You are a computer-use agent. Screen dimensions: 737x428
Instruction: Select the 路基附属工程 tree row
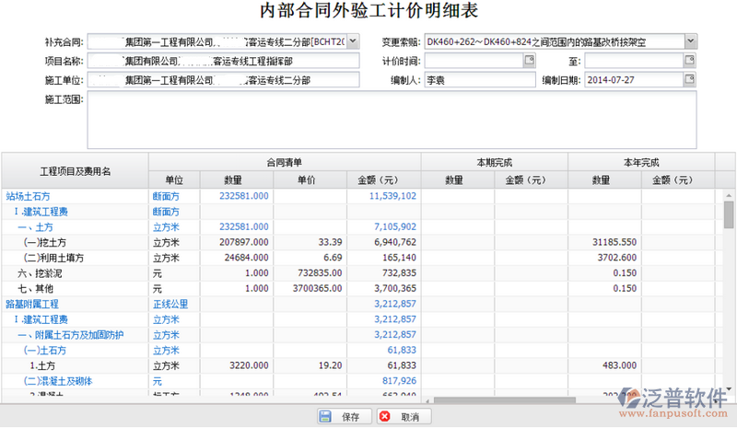pyautogui.click(x=31, y=303)
